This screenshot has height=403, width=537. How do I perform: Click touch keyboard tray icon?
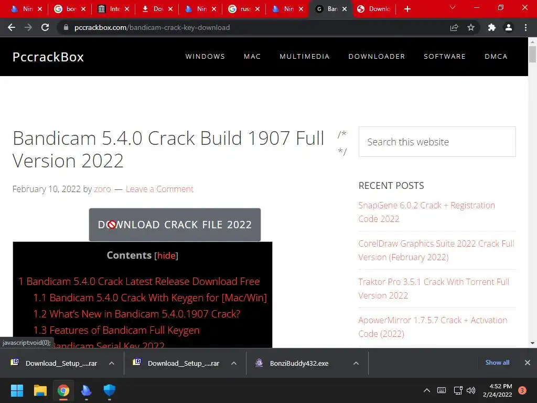442,390
